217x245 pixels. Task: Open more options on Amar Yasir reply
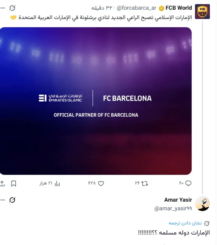pyautogui.click(x=2, y=200)
